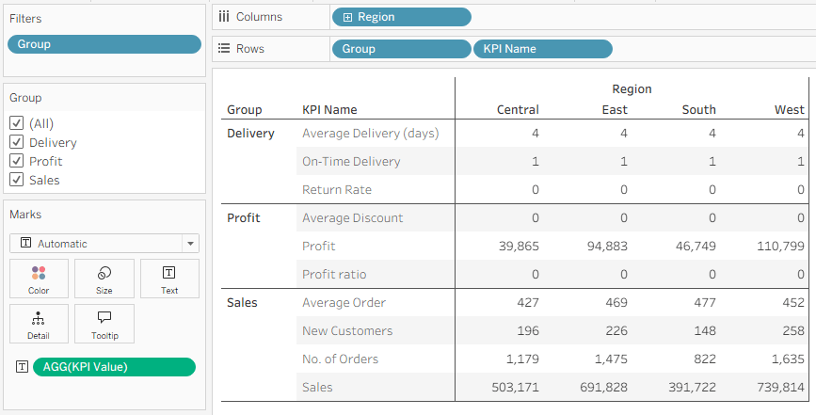This screenshot has width=816, height=415.
Task: Uncheck the Profit group checkbox
Action: (16, 161)
